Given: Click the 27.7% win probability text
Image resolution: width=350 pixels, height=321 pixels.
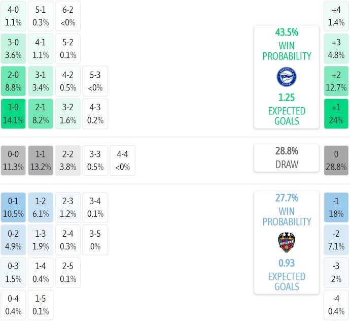Looking at the screenshot, I should pos(287,198).
